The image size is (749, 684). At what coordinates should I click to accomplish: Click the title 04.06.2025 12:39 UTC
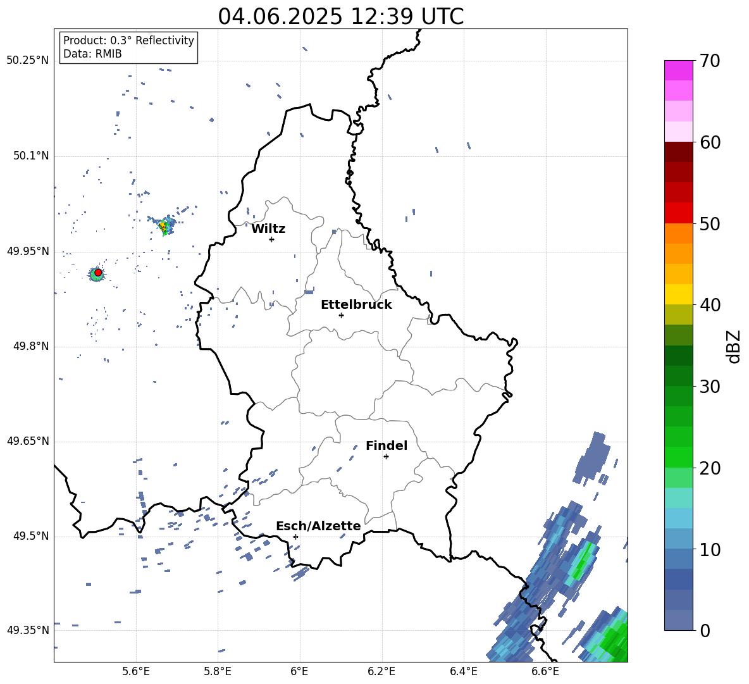coord(340,16)
